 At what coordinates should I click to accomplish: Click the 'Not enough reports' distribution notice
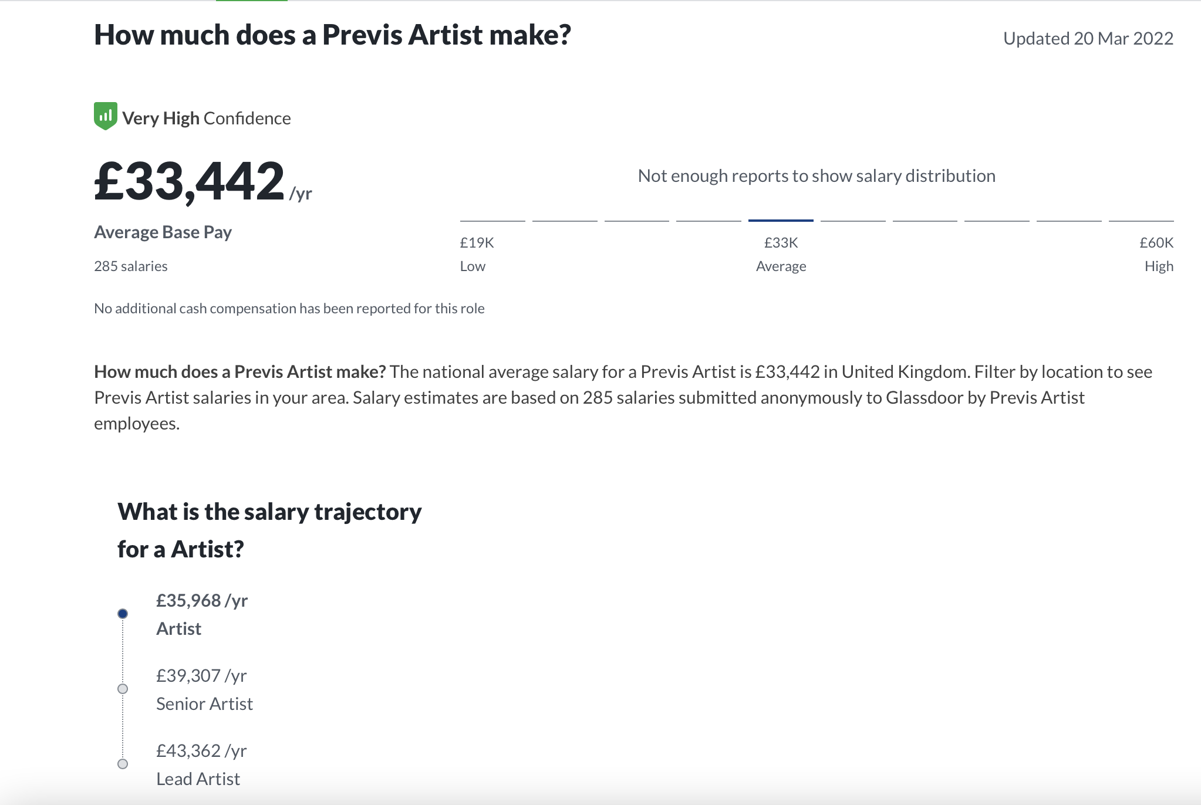[817, 176]
